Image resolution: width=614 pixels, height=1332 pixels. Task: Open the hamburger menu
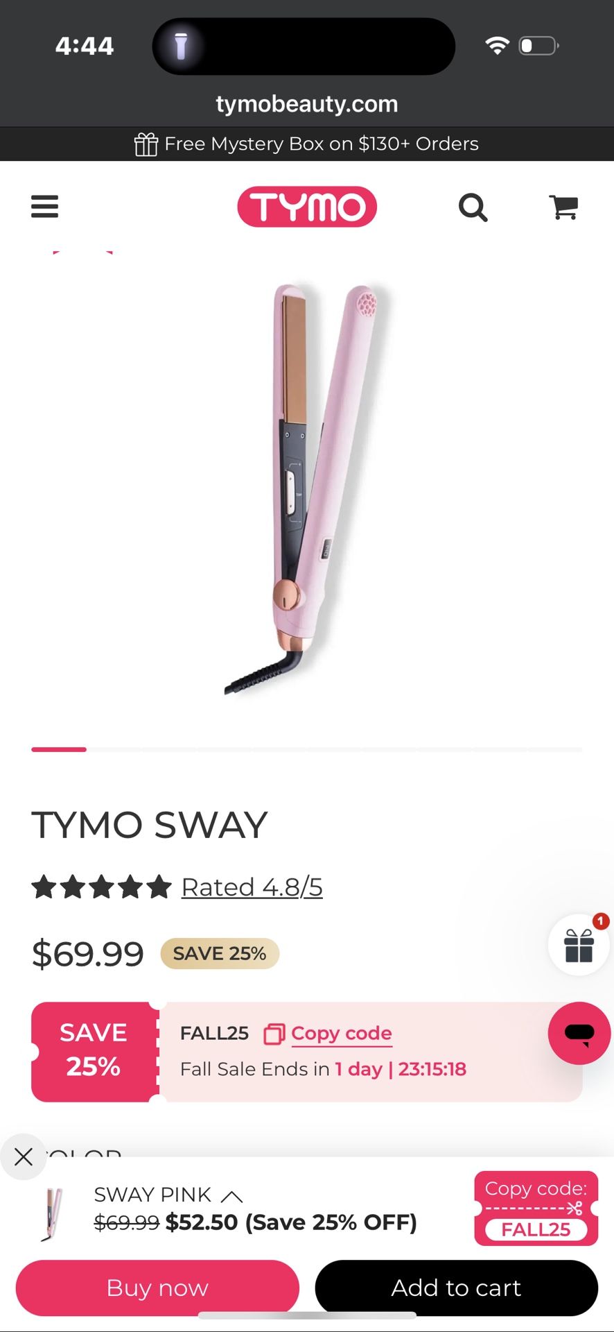[44, 207]
